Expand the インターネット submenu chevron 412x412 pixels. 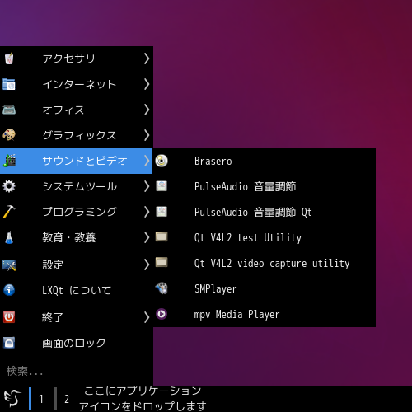click(x=147, y=84)
